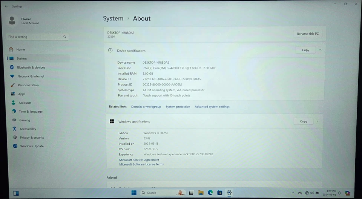
Task: Show hidden system tray icons
Action: point(293,193)
